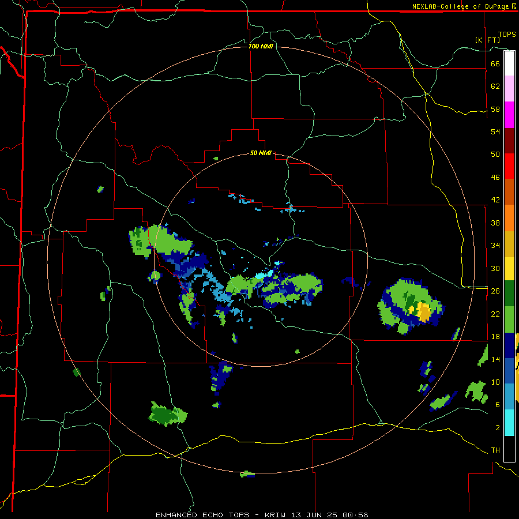Click the "34" legend value

pos(495,246)
